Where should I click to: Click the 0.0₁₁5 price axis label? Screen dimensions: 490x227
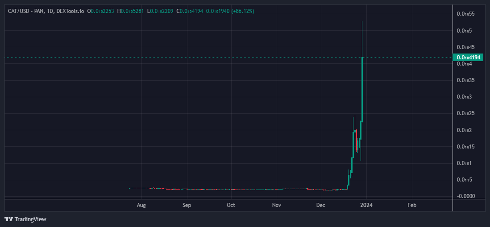[x=465, y=180]
